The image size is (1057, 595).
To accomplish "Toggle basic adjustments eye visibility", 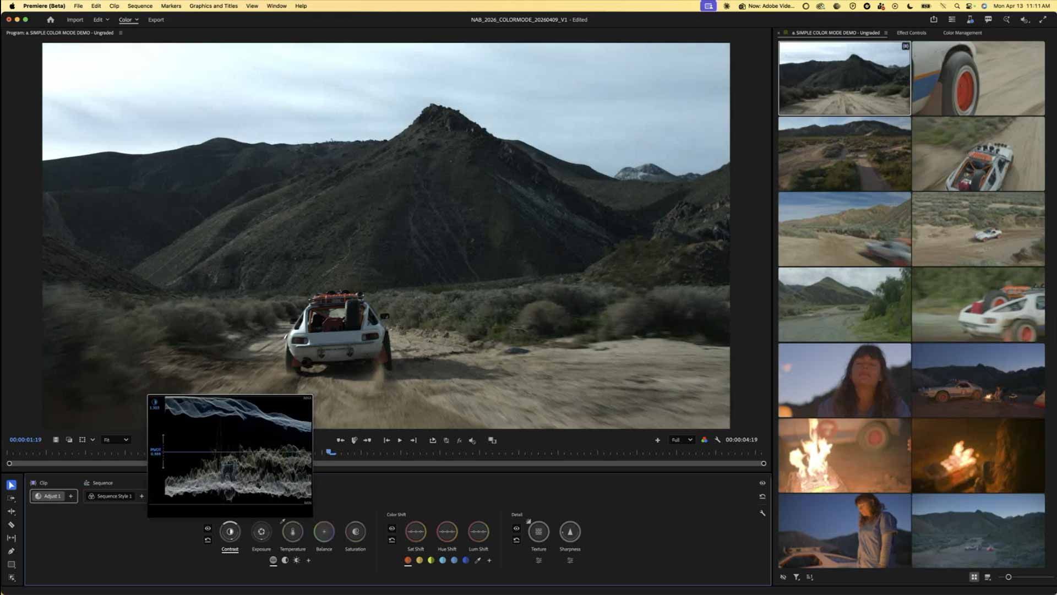I will coord(208,528).
